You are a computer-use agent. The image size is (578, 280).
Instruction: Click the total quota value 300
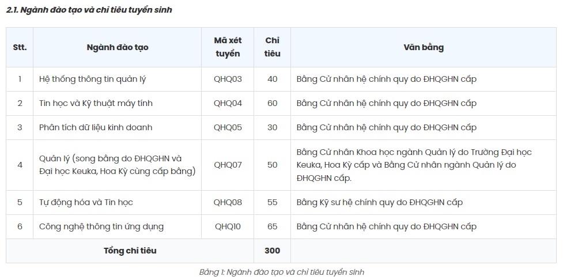tap(272, 251)
